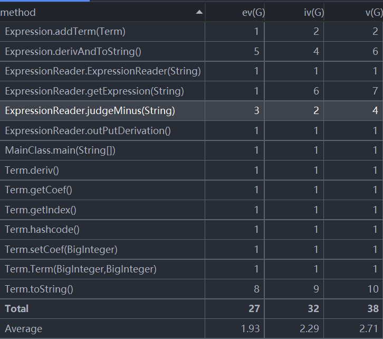Sort by the method column header
383x339 pixels.
(x=102, y=12)
